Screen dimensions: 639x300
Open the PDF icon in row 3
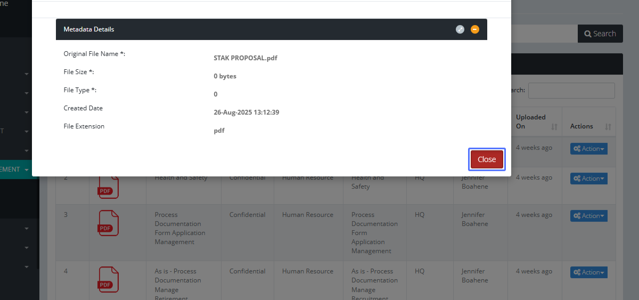[108, 223]
